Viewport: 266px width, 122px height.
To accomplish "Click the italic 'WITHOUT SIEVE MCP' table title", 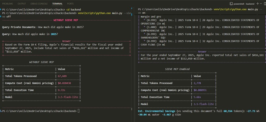I will click(x=41, y=62).
